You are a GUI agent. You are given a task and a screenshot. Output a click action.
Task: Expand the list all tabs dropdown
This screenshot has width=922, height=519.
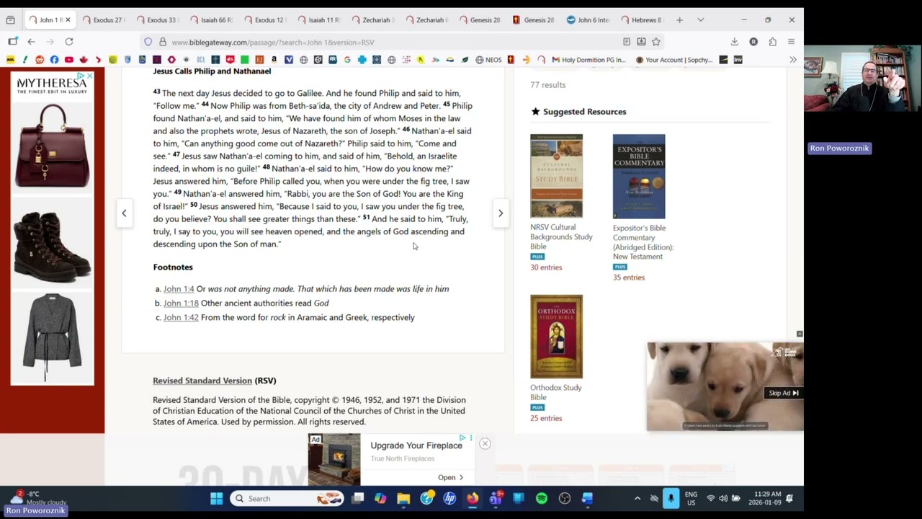coord(700,20)
